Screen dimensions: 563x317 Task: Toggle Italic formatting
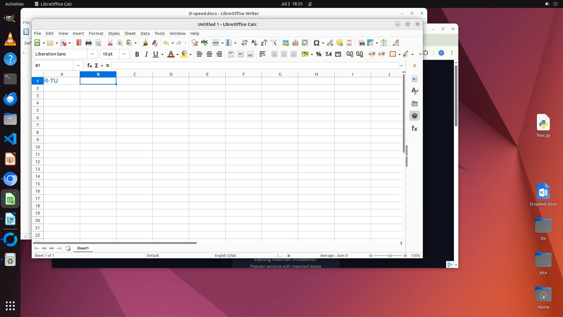[146, 54]
